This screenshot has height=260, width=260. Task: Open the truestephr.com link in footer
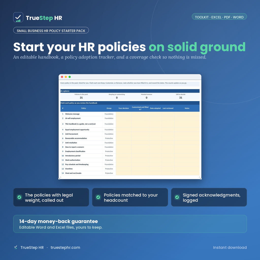(x=65, y=247)
